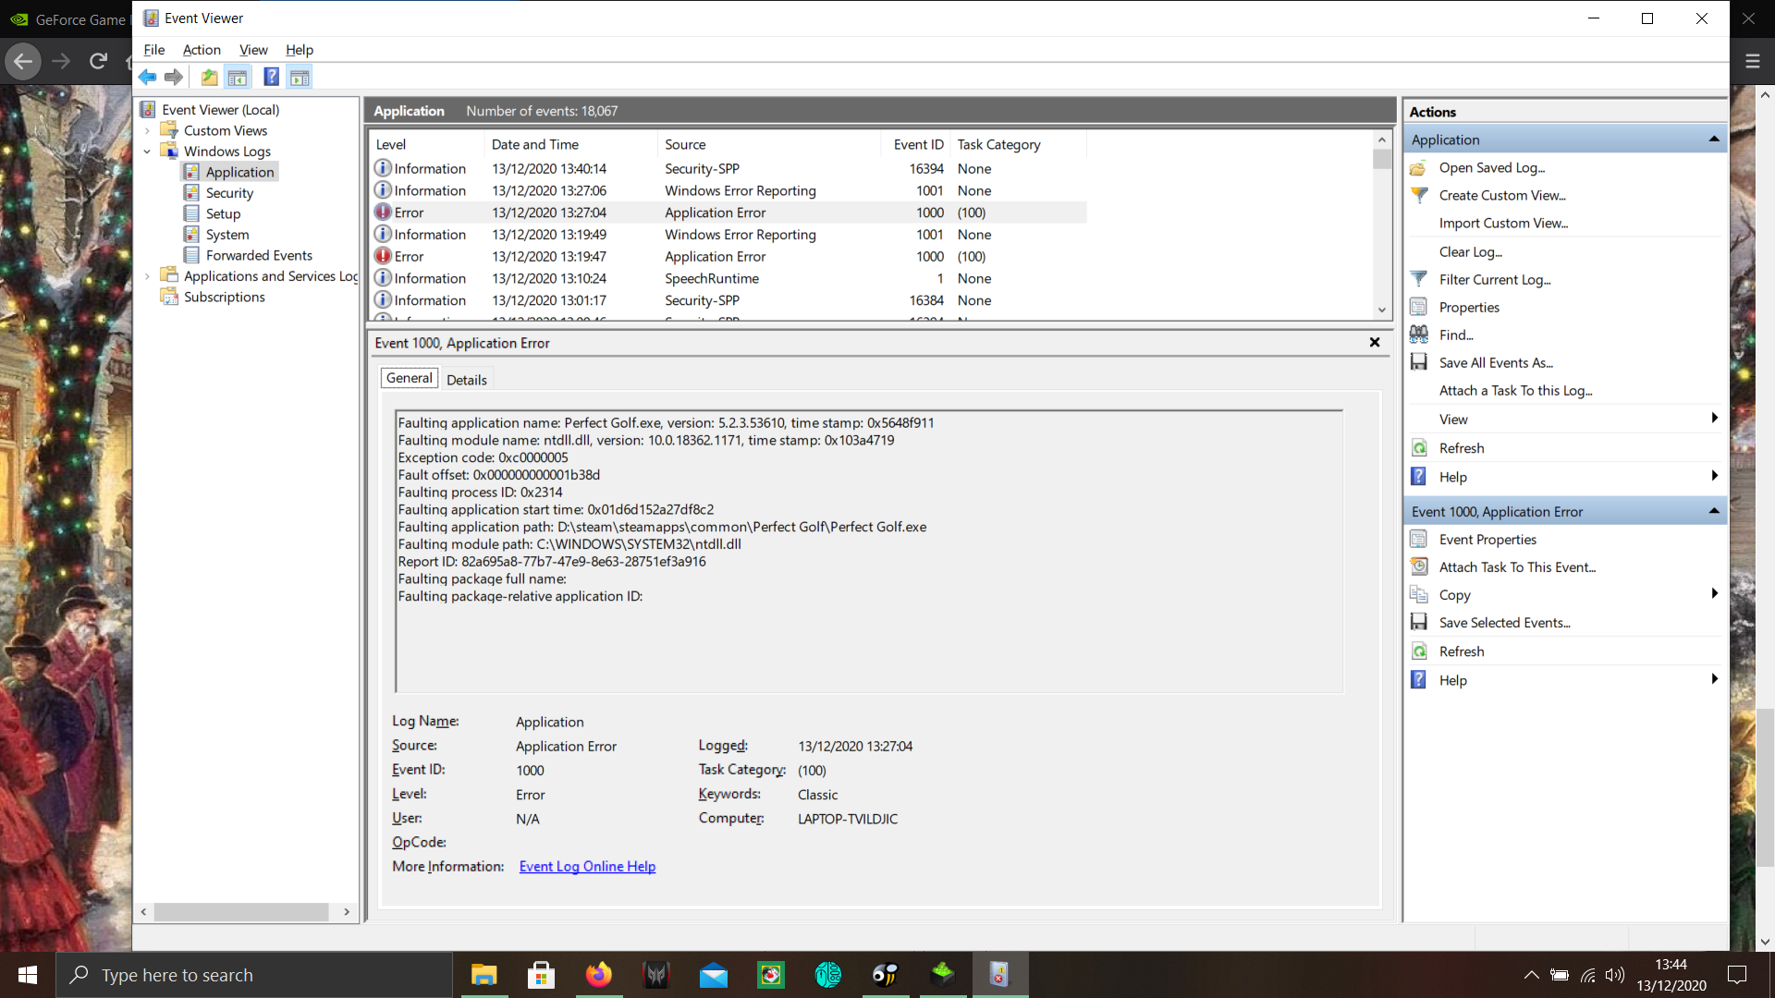Click the blue Help toolbar icon
Image resolution: width=1775 pixels, height=998 pixels.
click(x=271, y=78)
